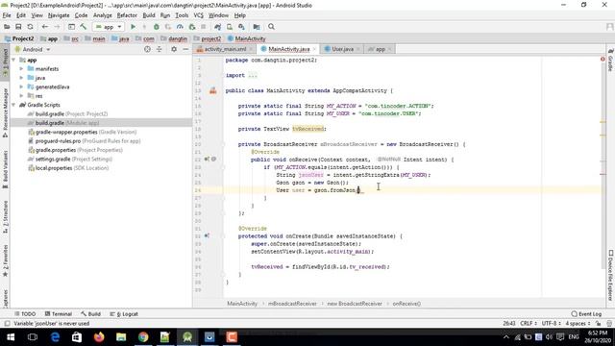Open Project panel settings gear
615x346 pixels.
174,49
